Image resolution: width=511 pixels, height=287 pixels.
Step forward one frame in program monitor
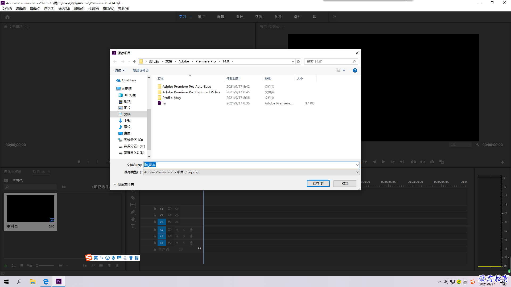[393, 162]
